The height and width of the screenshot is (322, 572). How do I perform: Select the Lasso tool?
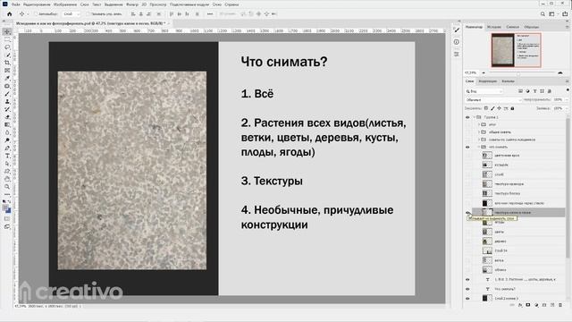(7, 47)
